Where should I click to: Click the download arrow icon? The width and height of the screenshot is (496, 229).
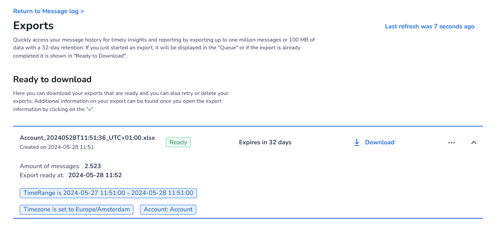pyautogui.click(x=357, y=142)
